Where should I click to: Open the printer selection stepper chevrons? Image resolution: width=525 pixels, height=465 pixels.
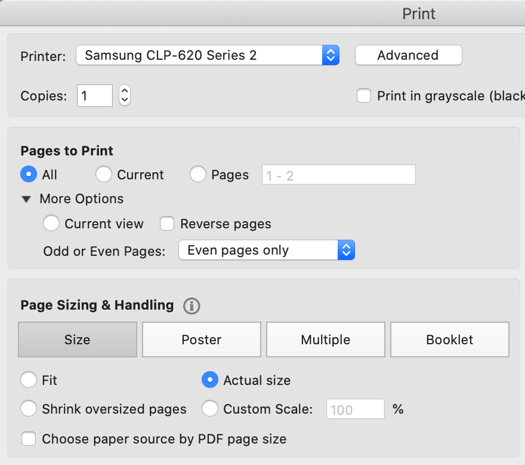point(331,55)
